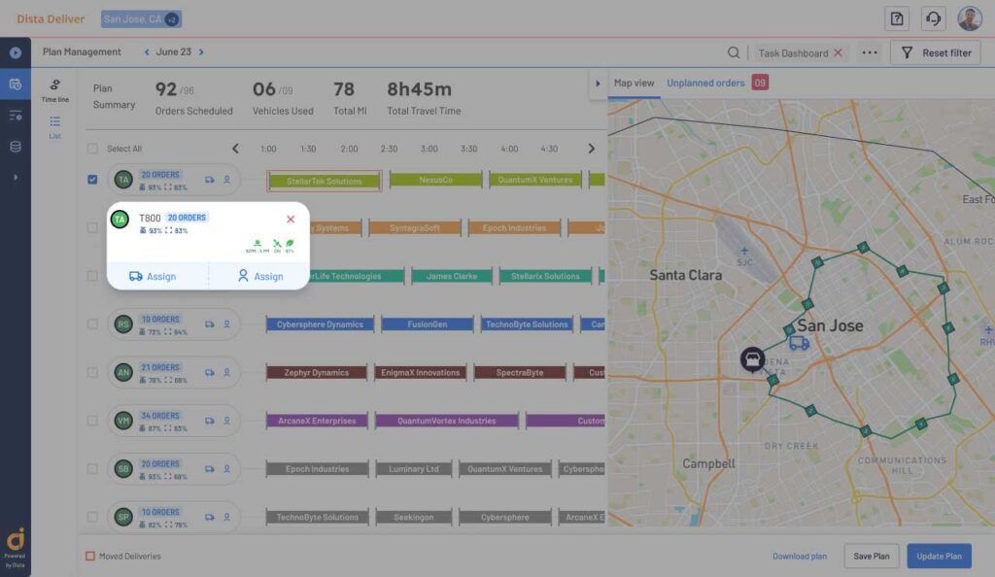The image size is (995, 577).
Task: Click driver icon in AN 21 orders row
Action: (226, 372)
